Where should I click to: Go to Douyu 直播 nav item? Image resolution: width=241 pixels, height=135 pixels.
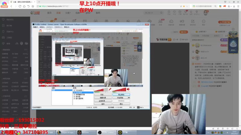coord(58,13)
